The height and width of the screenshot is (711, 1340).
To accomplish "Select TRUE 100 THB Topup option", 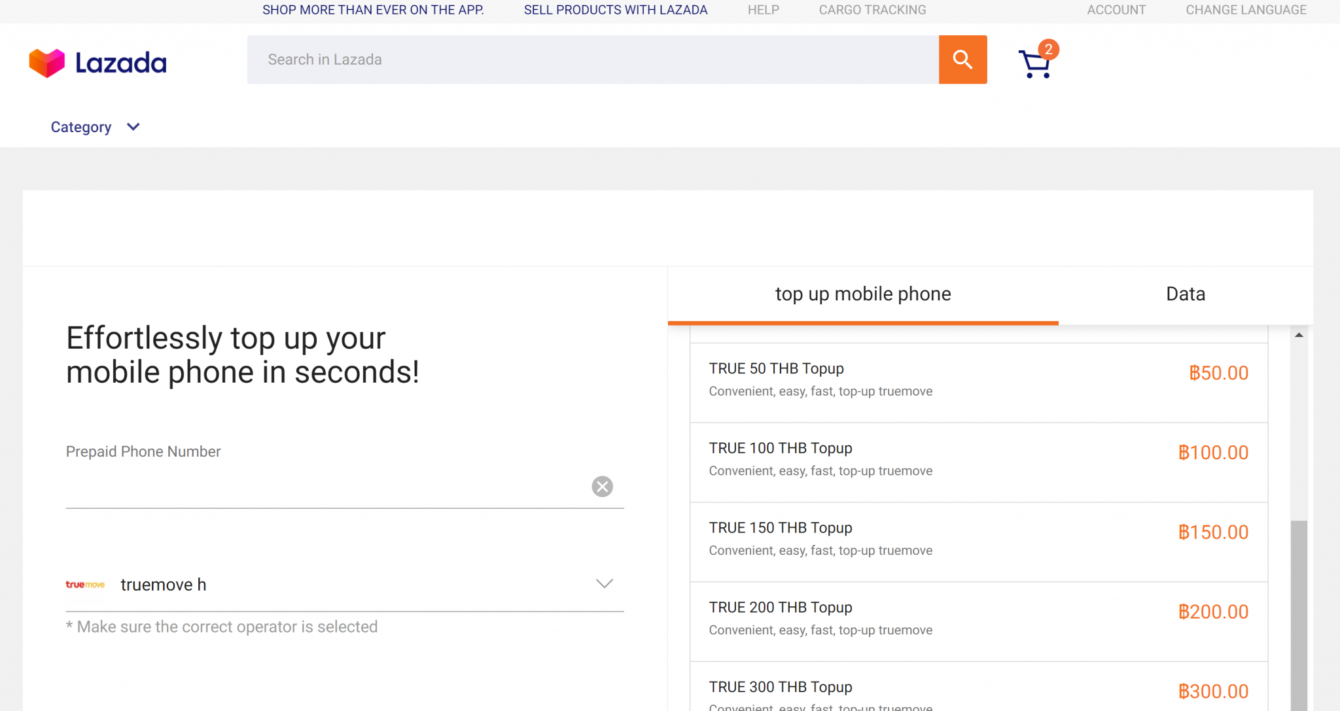I will click(979, 462).
